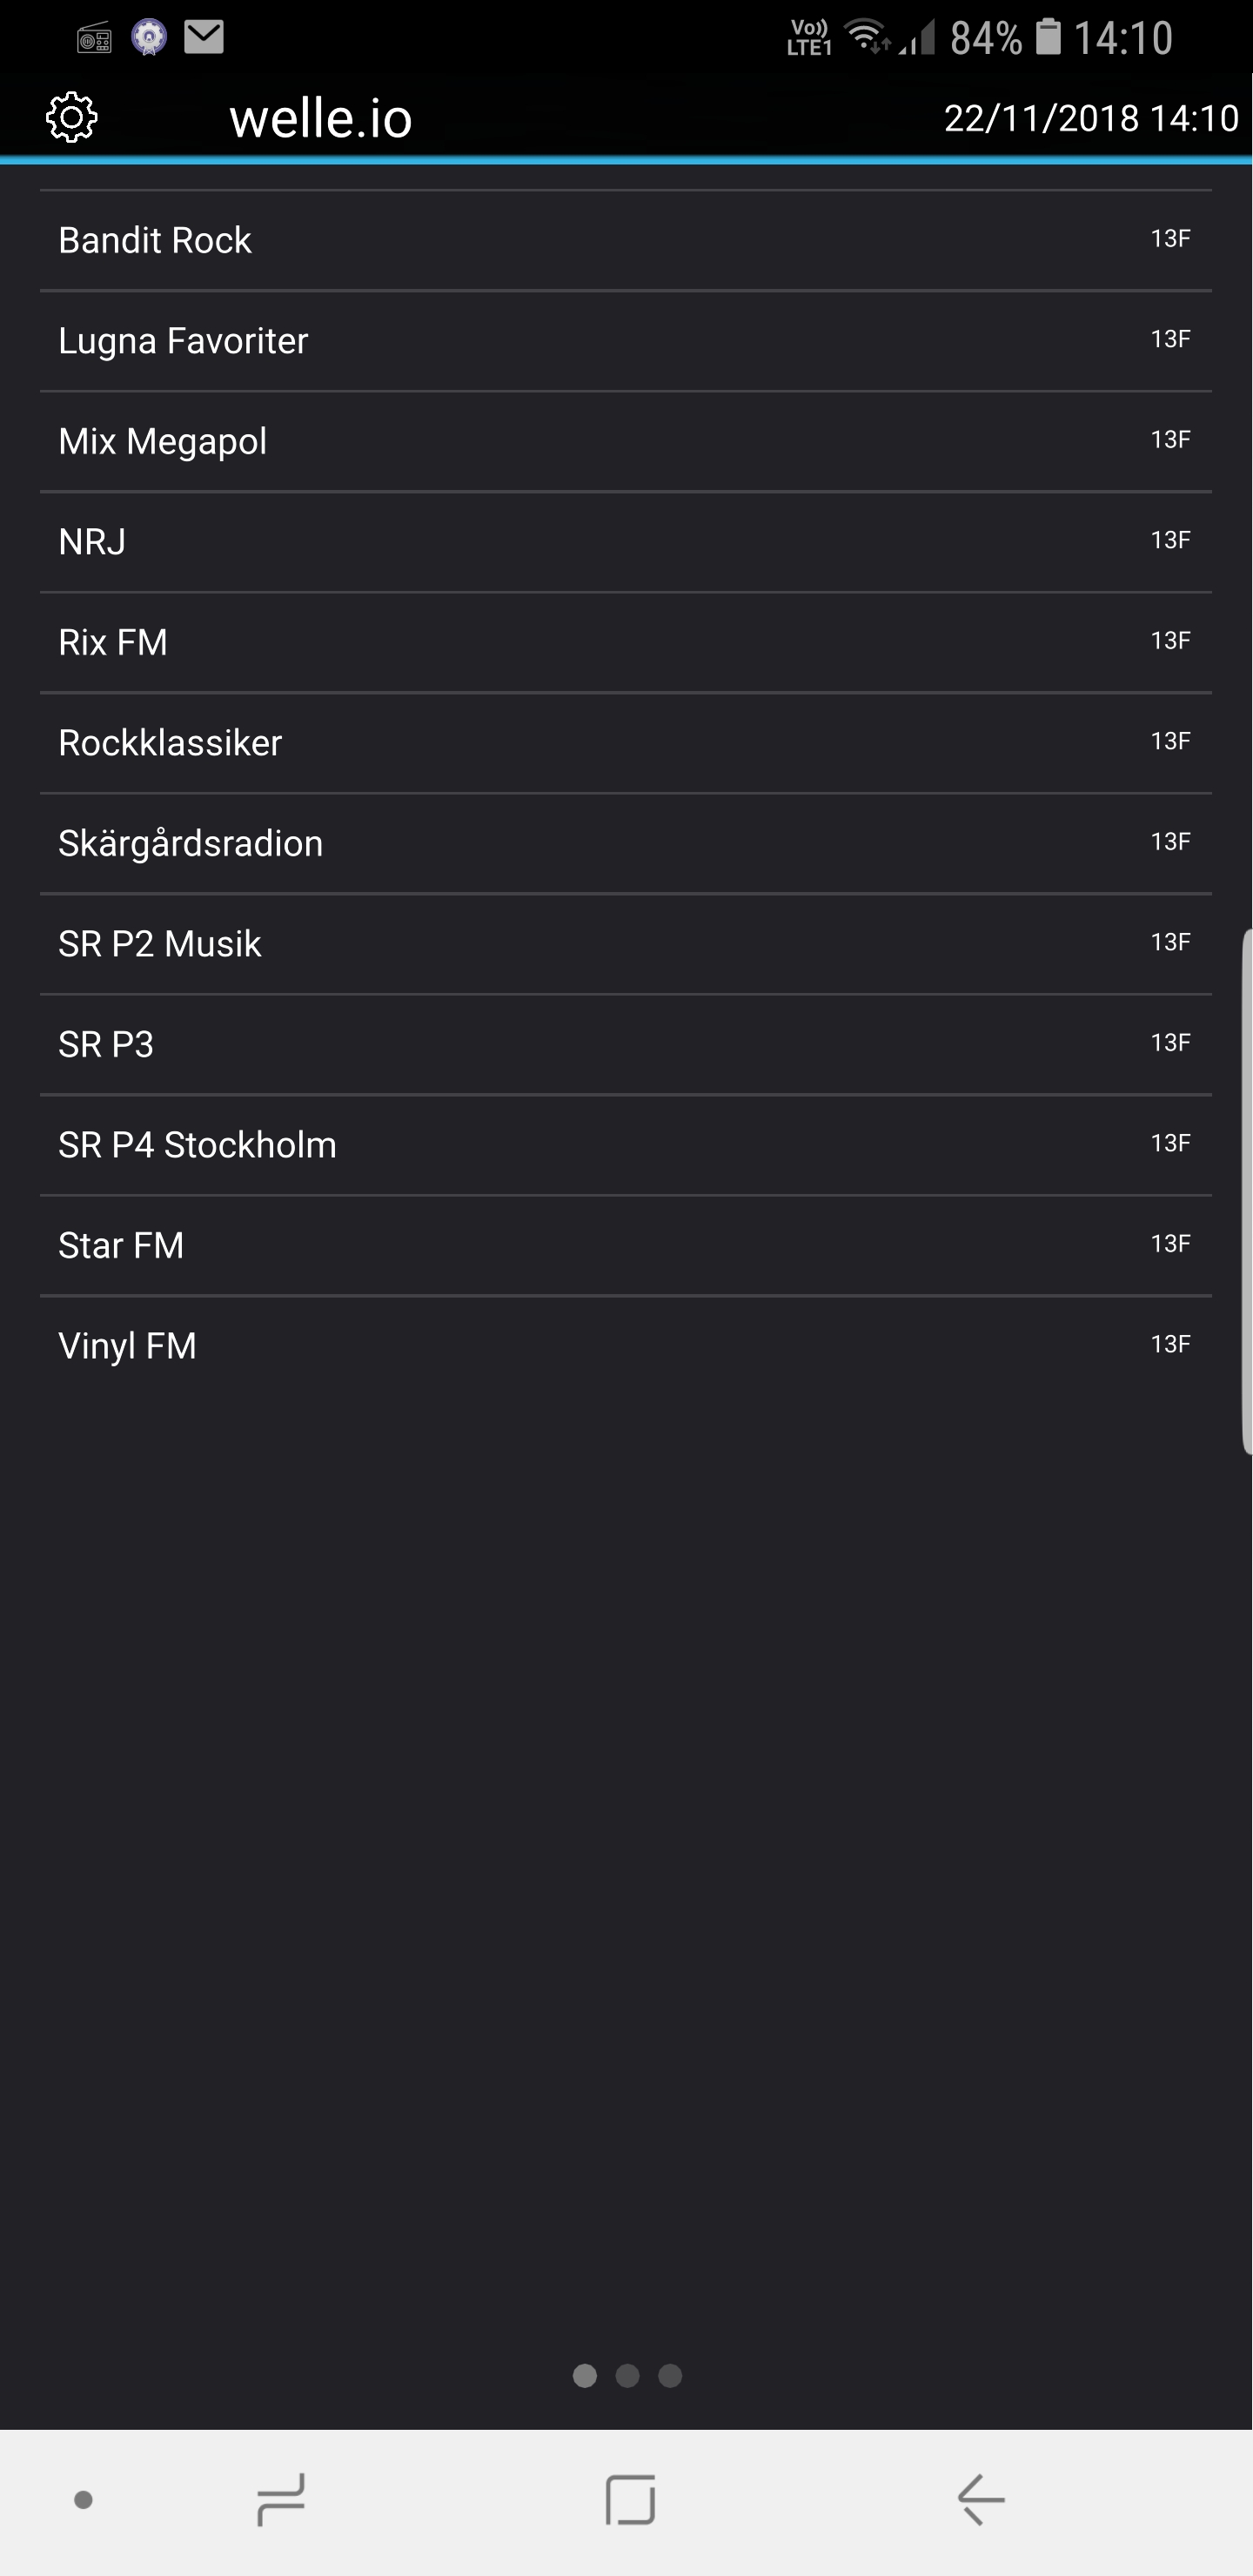Click the station list scrollbar handle

pyautogui.click(x=1246, y=1190)
